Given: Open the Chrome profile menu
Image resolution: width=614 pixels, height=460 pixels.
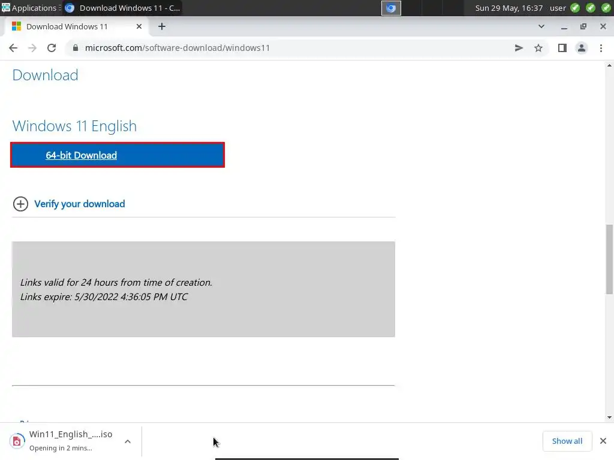Looking at the screenshot, I should pyautogui.click(x=582, y=48).
